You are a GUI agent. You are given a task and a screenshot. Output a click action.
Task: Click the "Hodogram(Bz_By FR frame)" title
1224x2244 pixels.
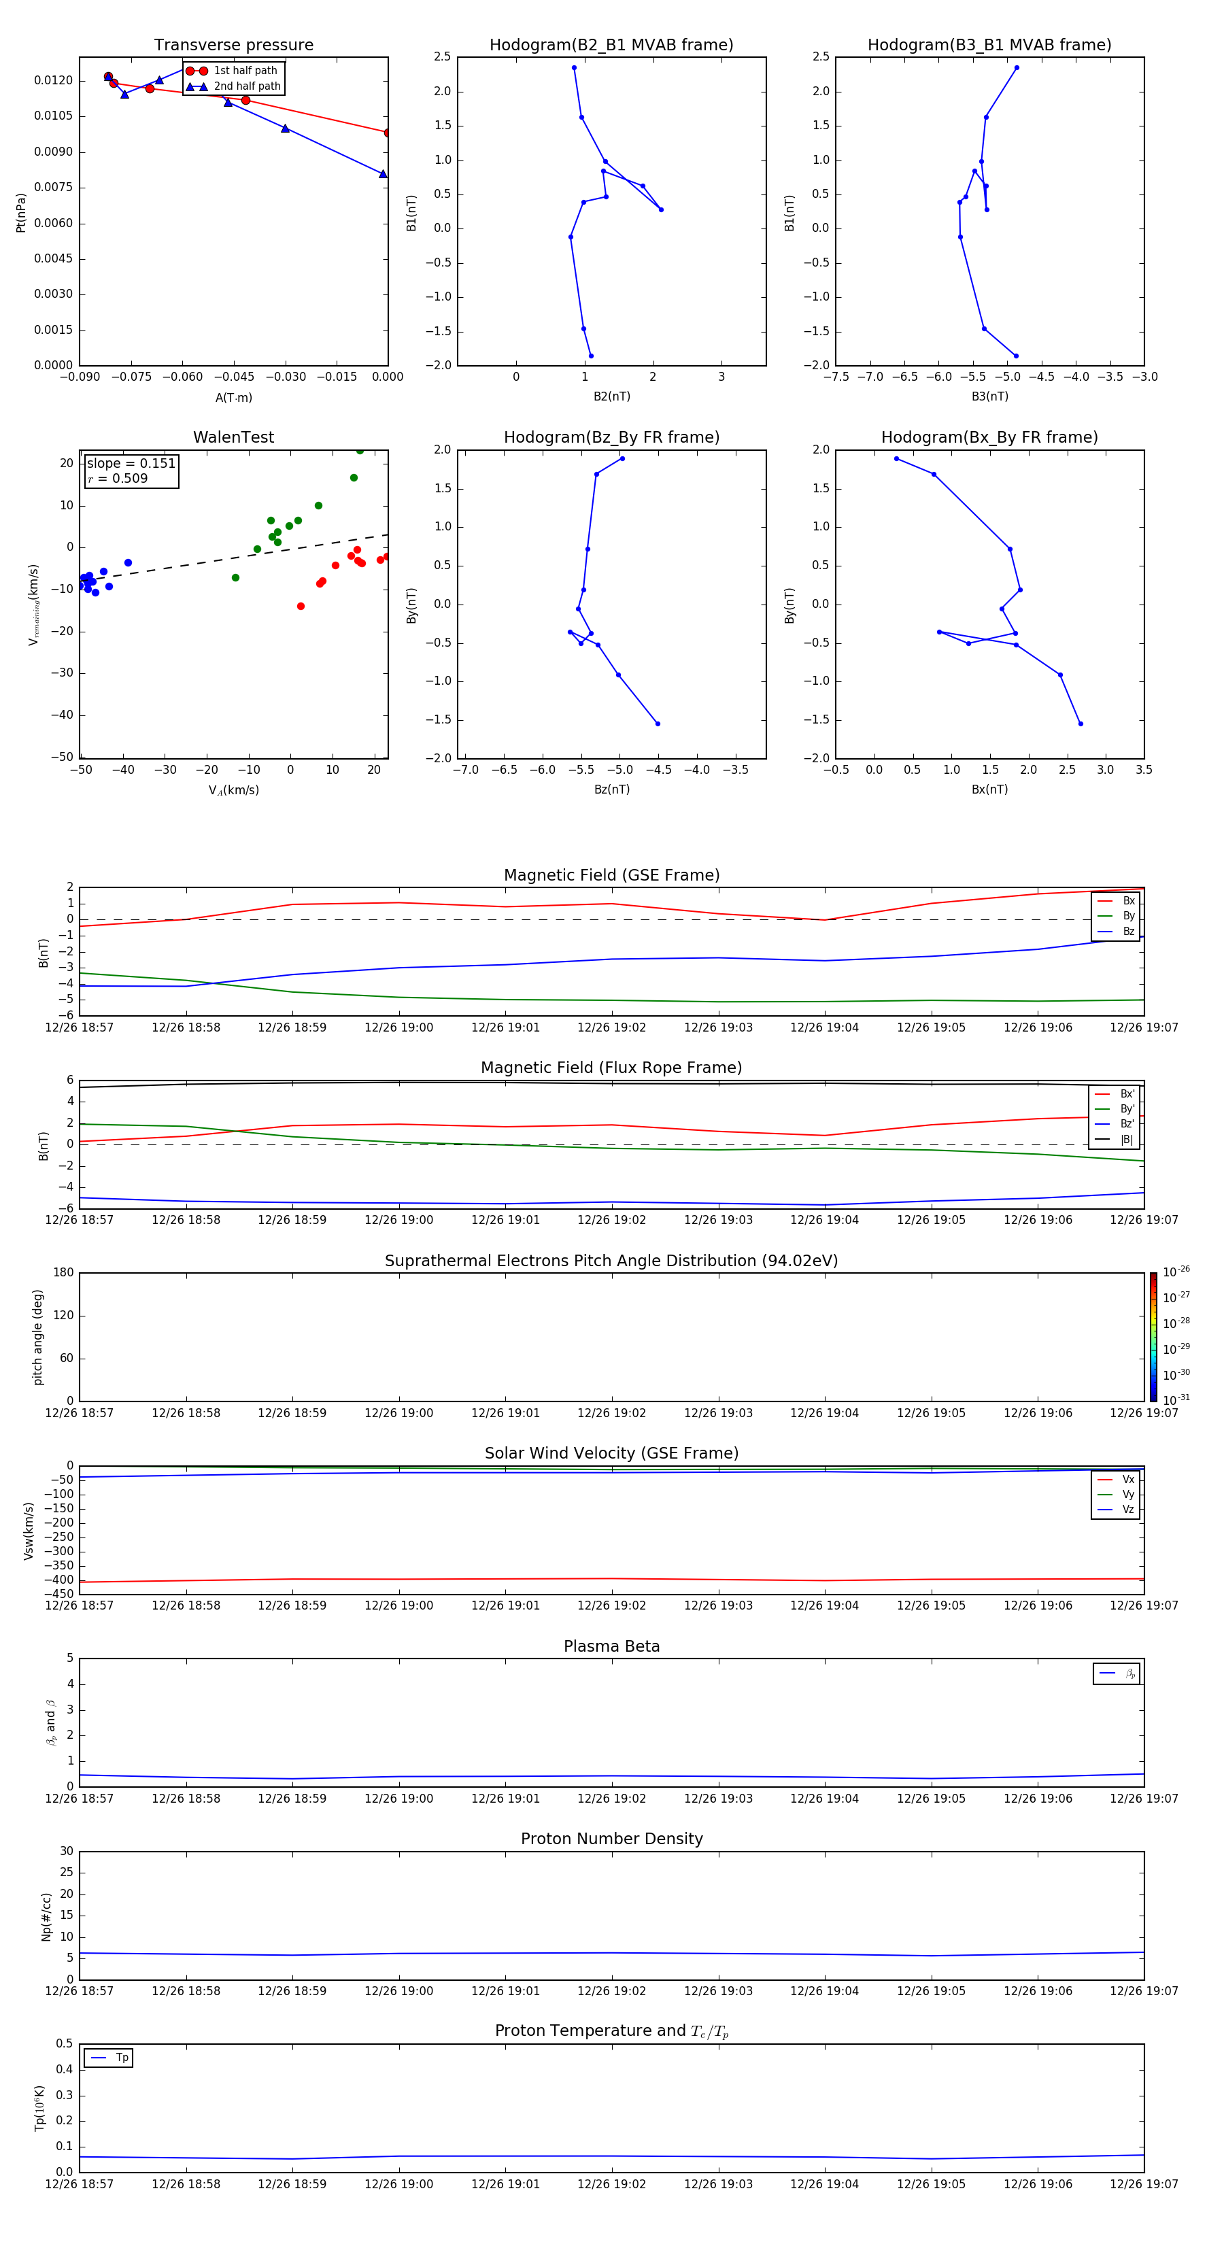pyautogui.click(x=611, y=437)
